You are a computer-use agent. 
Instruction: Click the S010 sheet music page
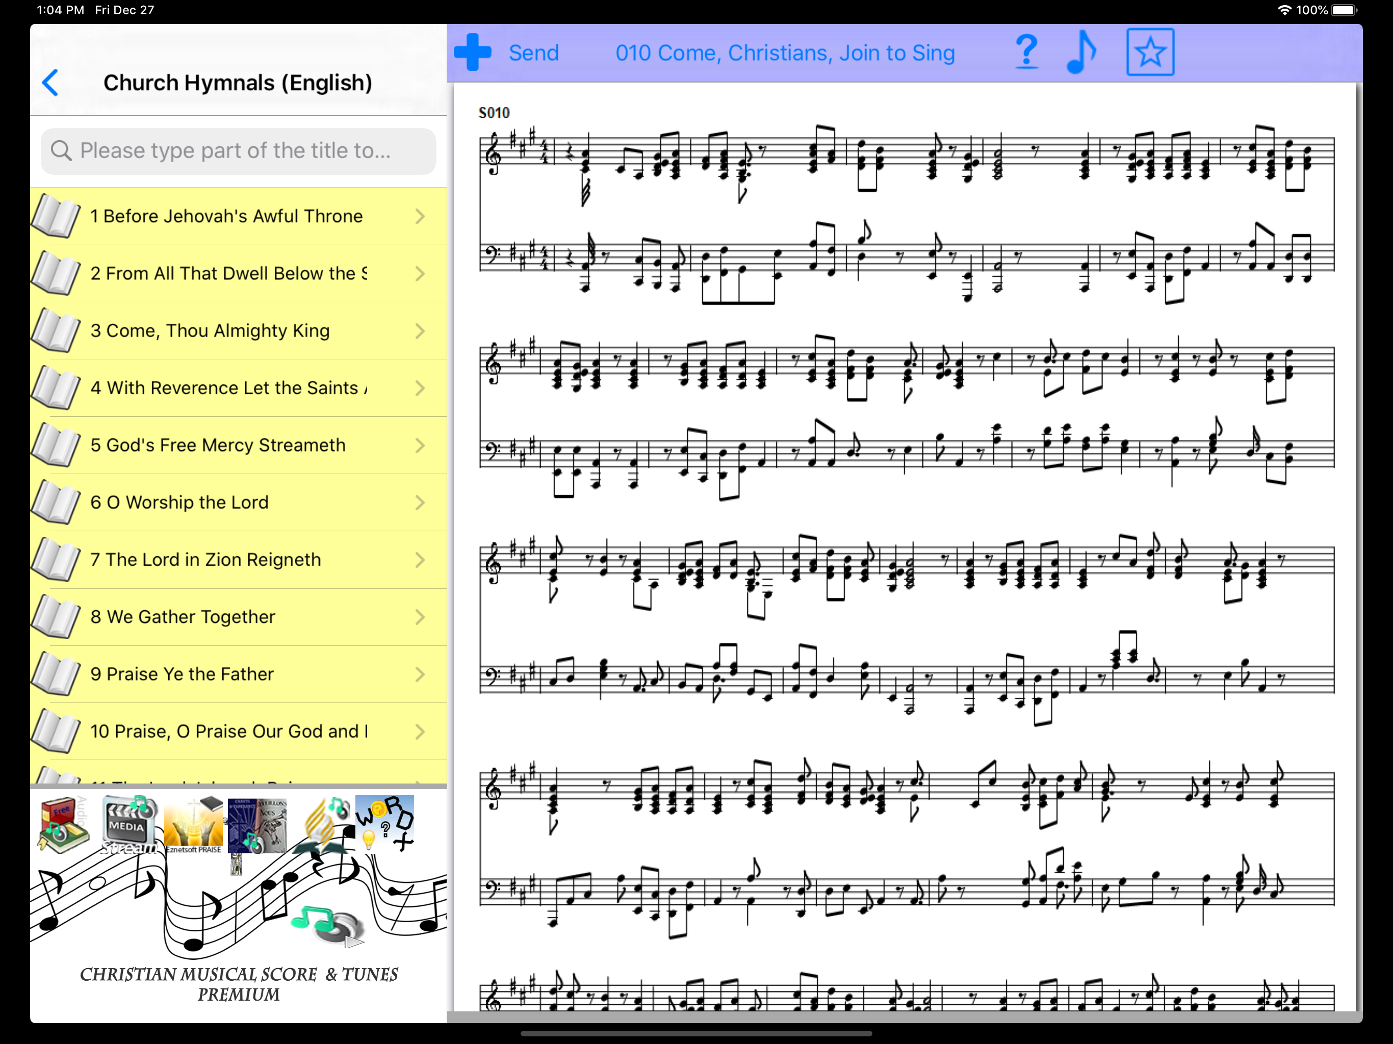click(905, 546)
